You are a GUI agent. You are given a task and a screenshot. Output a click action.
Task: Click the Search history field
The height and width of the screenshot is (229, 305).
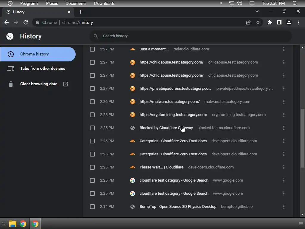[x=191, y=36]
